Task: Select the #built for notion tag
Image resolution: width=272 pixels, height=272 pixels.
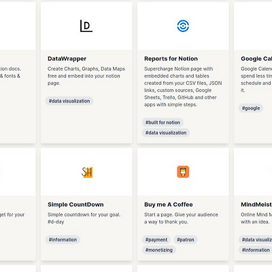Action: tap(163, 122)
